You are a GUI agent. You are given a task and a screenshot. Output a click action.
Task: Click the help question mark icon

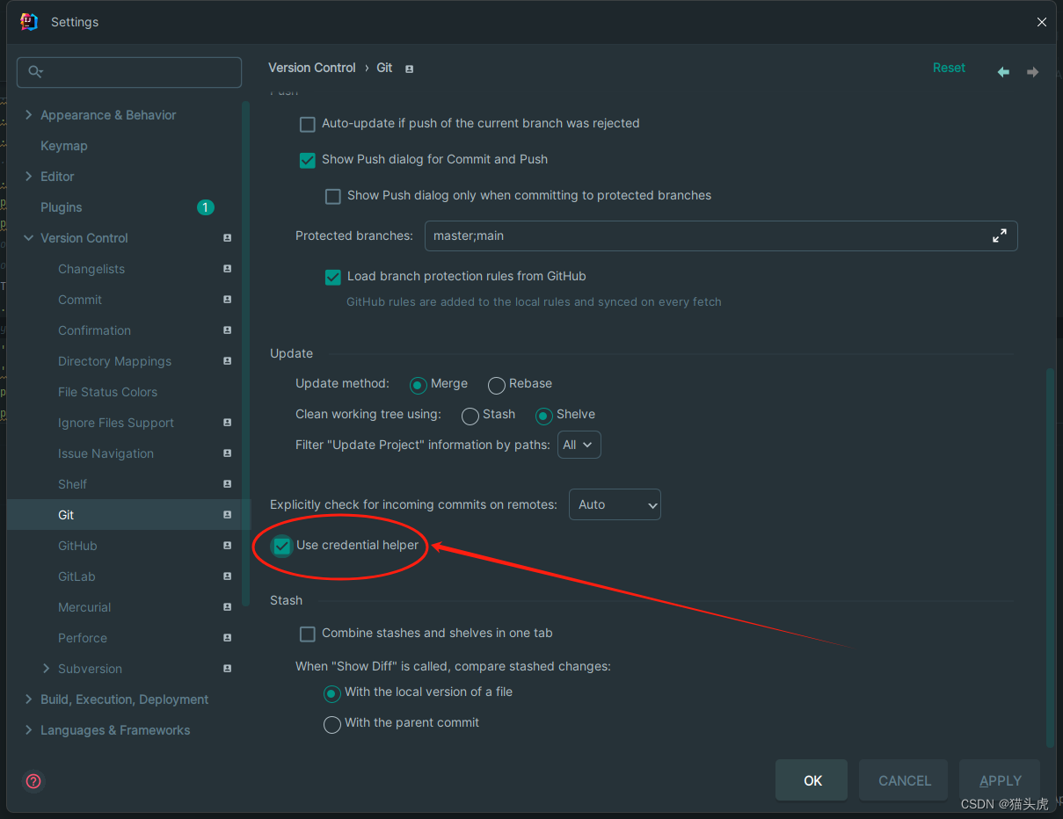coord(33,781)
